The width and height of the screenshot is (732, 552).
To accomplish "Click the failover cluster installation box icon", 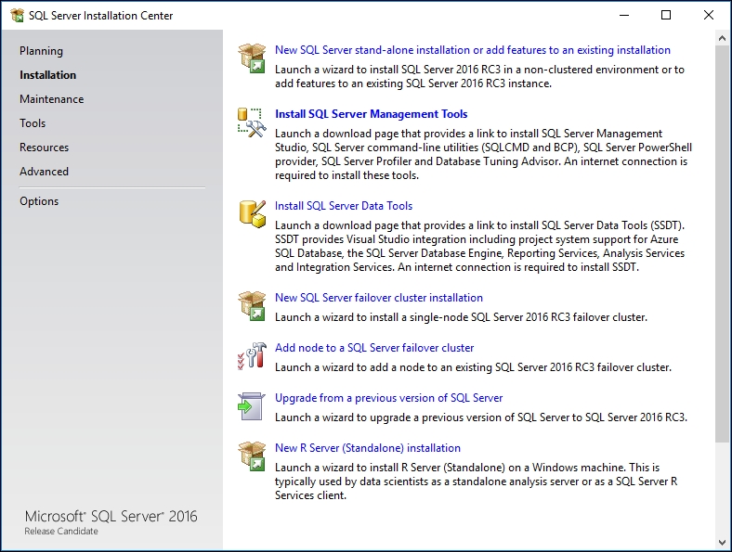I will tap(252, 306).
